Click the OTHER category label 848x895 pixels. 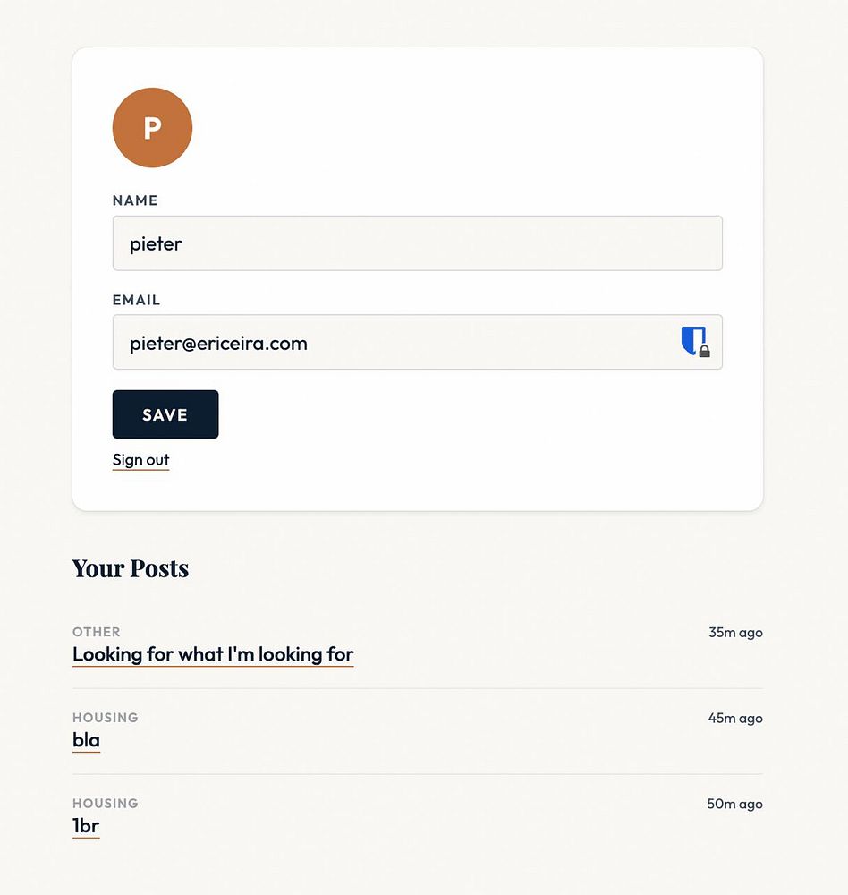pyautogui.click(x=97, y=632)
